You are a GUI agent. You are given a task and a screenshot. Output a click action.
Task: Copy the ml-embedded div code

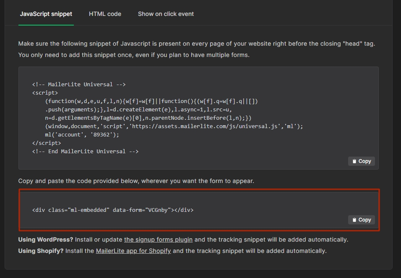coord(361,220)
